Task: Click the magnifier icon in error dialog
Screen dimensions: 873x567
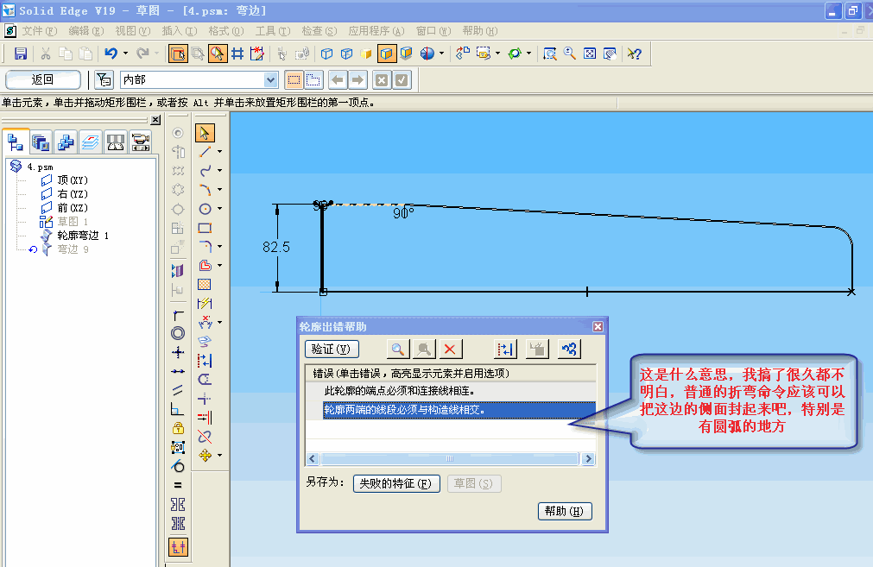Action: coord(398,349)
